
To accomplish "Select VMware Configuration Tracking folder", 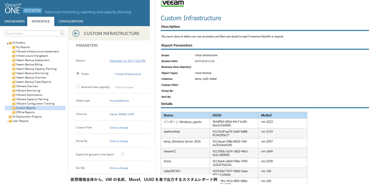I will pos(35,104).
